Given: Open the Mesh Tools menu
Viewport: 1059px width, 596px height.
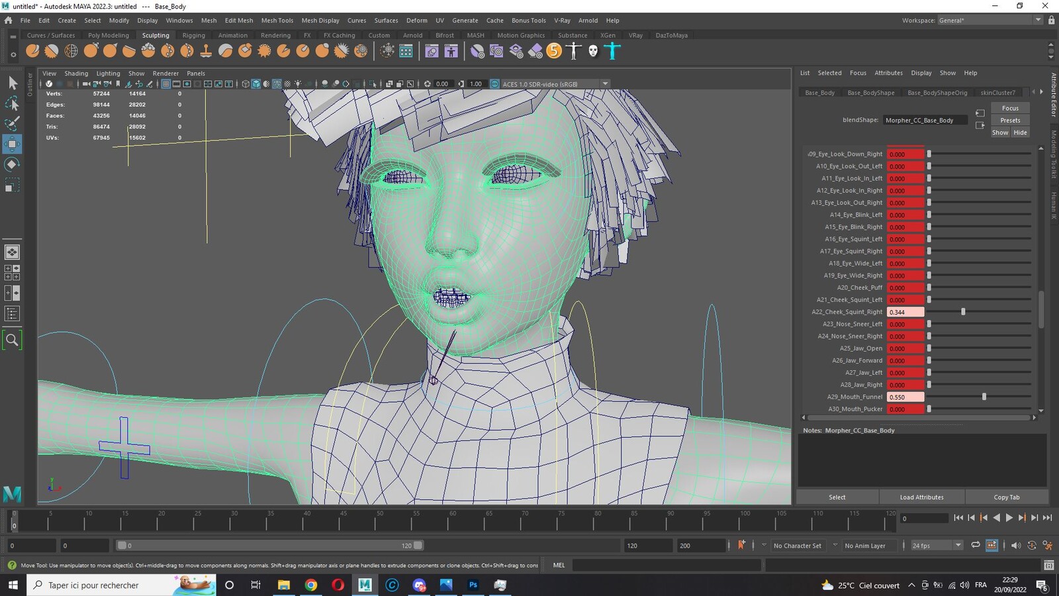Looking at the screenshot, I should pos(277,21).
